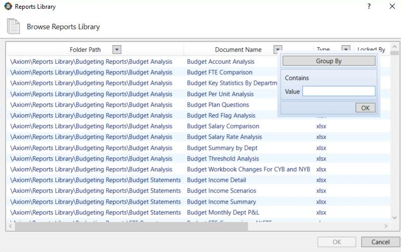Viewport: 401px width, 252px height.
Task: Click the Locked By column header
Action: click(x=371, y=50)
